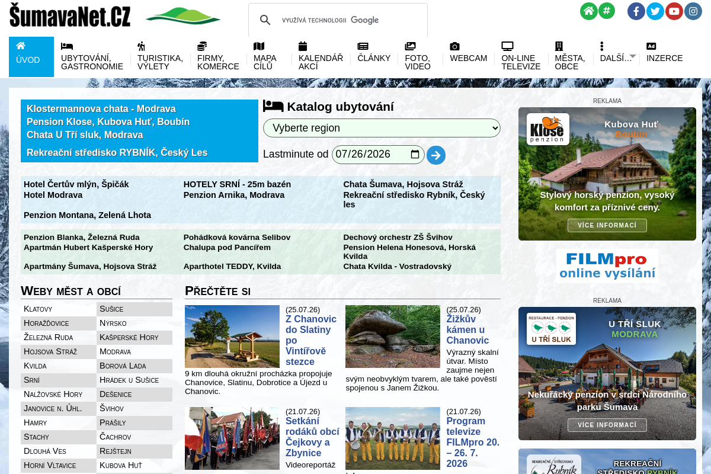Open HOTELY SRNÍ - 25m bazén listing
This screenshot has width=711, height=474.
[237, 184]
